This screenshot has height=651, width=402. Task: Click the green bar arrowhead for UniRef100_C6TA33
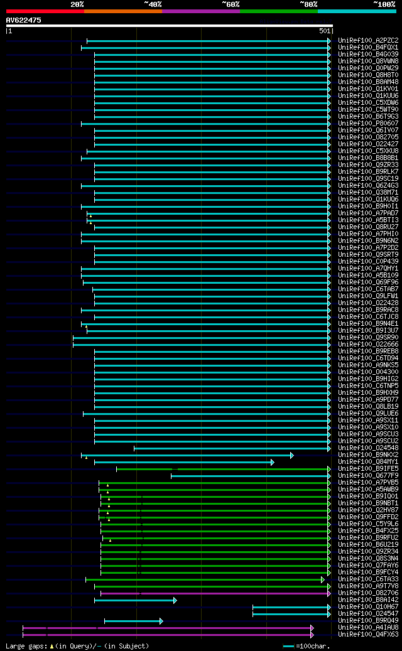point(323,579)
